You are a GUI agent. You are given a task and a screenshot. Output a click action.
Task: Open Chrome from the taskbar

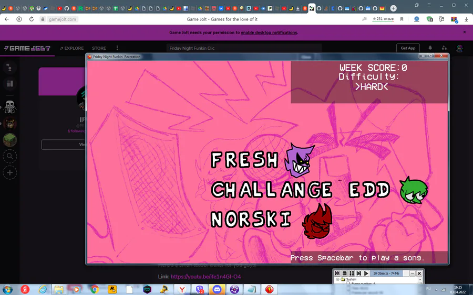[95, 289]
